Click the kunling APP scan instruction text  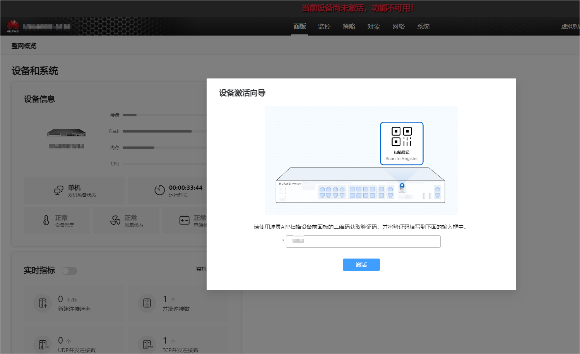[361, 227]
